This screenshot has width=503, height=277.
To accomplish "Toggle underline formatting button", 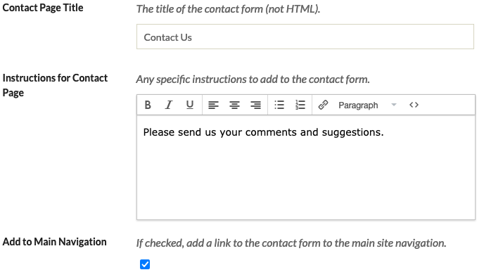I will 190,105.
